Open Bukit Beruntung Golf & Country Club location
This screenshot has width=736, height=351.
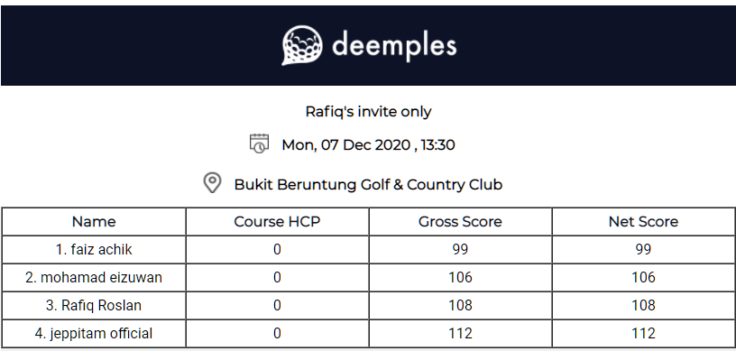(369, 184)
